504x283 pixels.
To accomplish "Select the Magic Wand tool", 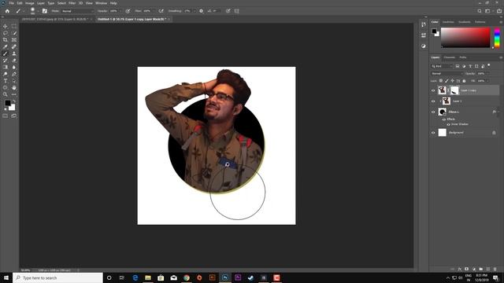I will [14, 33].
